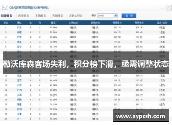Switch to the 主场排名 tab
The image size is (172, 125).
coord(41,16)
